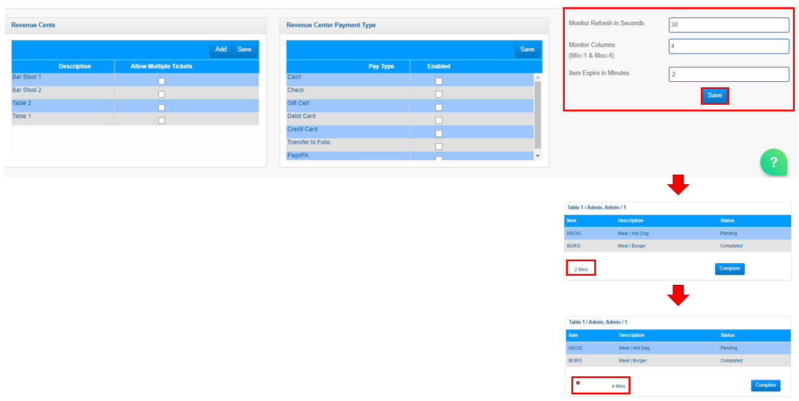Toggle Allow Multiple Tickets for Table 2
The image size is (799, 401).
[x=161, y=107]
